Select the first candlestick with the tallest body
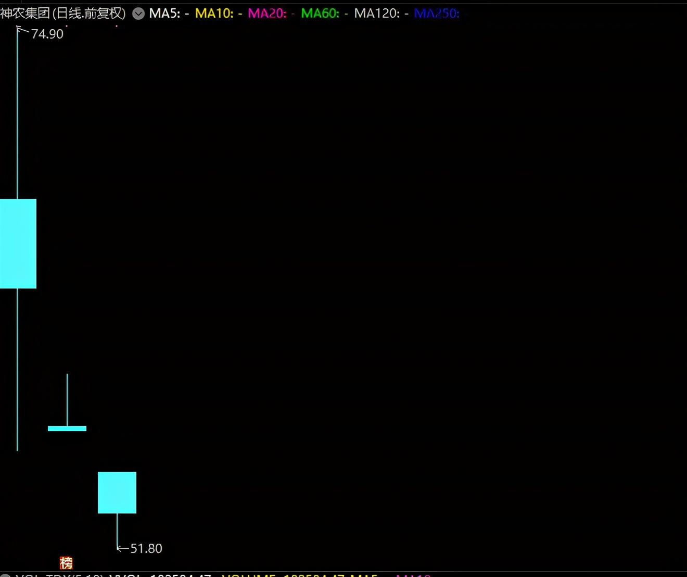Viewport: 687px width, 577px height. click(18, 243)
